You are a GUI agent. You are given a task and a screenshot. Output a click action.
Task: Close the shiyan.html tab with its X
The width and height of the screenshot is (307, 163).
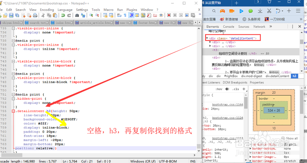(21, 23)
